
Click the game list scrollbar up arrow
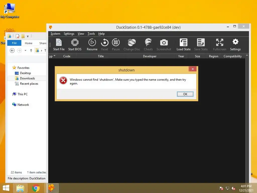coord(247,55)
